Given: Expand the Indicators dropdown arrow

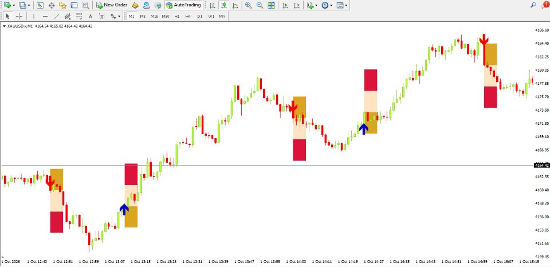Looking at the screenshot, I should click(x=316, y=5).
